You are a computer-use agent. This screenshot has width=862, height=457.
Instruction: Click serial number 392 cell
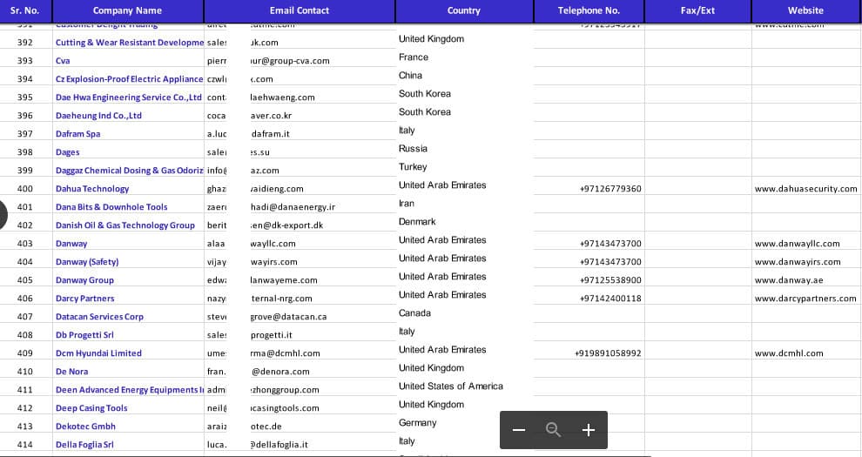click(x=25, y=43)
